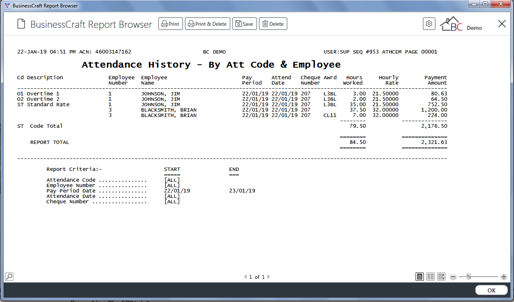Click the Print button
The image size is (514, 302).
pyautogui.click(x=171, y=24)
